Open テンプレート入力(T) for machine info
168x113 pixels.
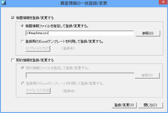click(38, 49)
